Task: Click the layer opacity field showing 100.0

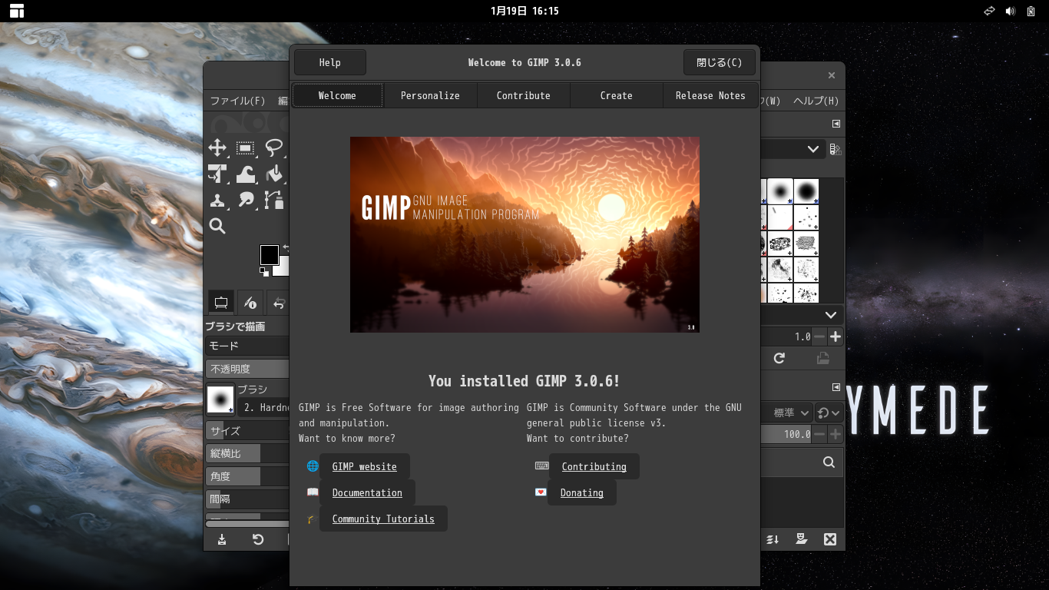Action: point(787,434)
